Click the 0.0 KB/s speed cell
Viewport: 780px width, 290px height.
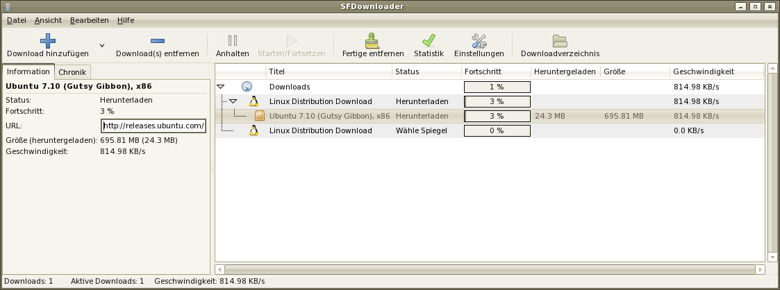(x=688, y=130)
